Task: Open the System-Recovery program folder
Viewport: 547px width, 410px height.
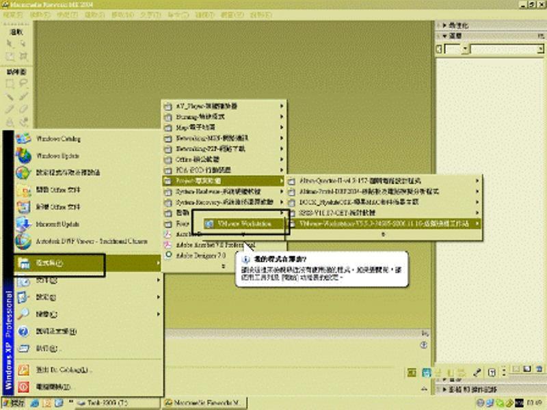Action: pyautogui.click(x=224, y=202)
